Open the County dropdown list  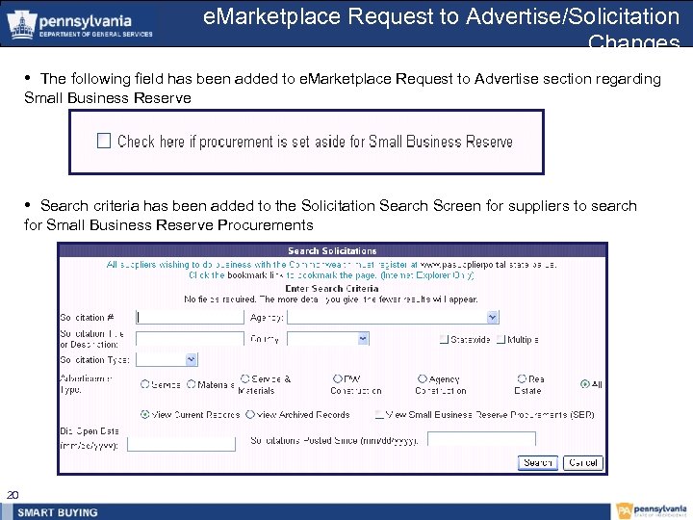363,339
